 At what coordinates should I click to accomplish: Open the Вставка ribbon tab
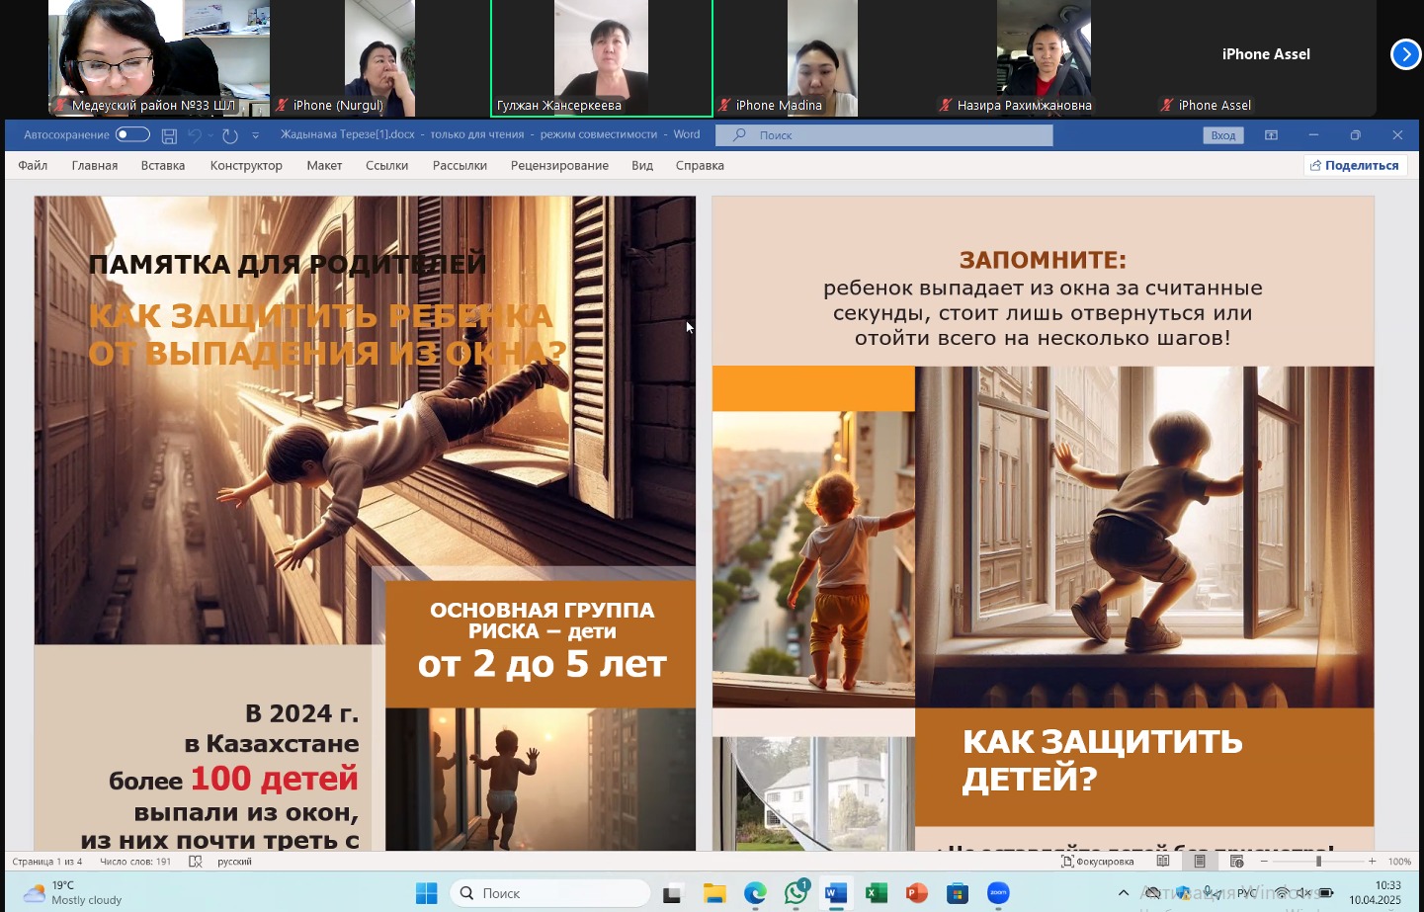click(163, 165)
